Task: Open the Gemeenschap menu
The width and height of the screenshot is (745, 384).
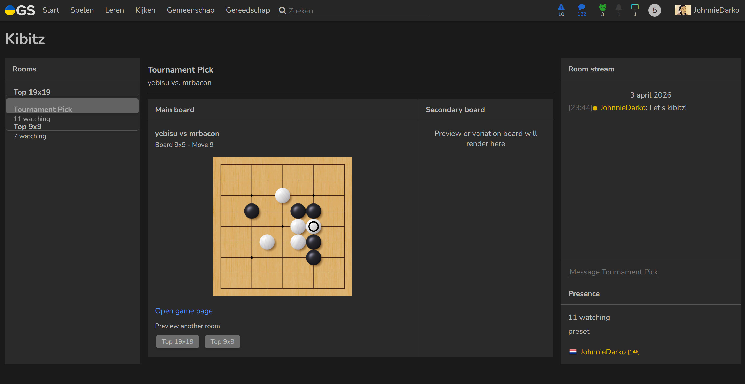Action: pos(190,10)
